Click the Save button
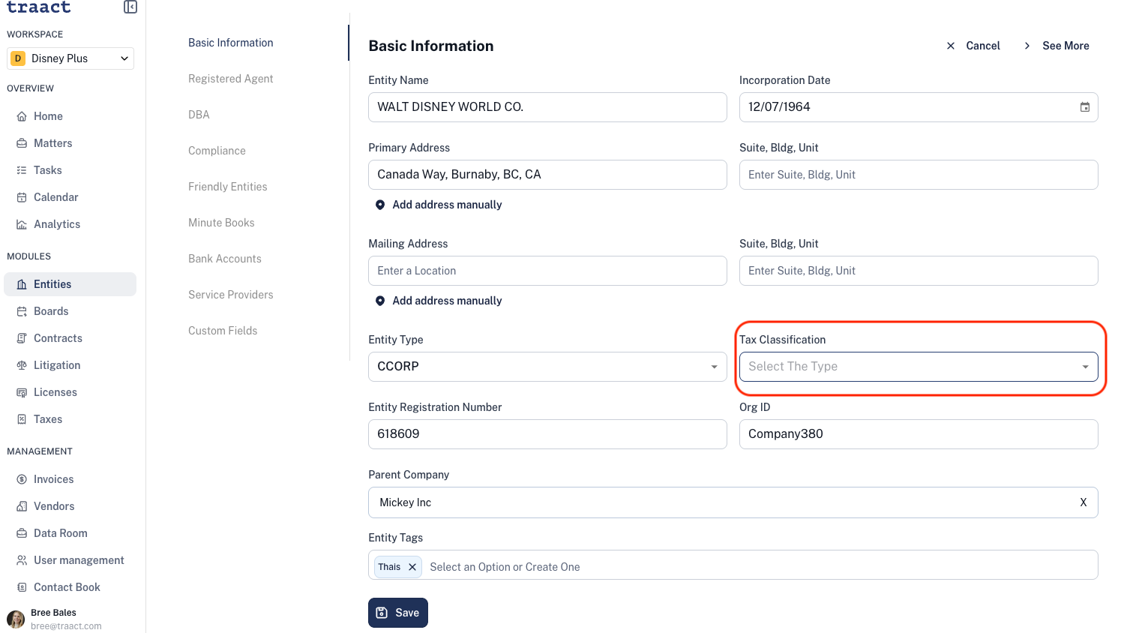Viewport: 1124px width, 633px height. [398, 613]
